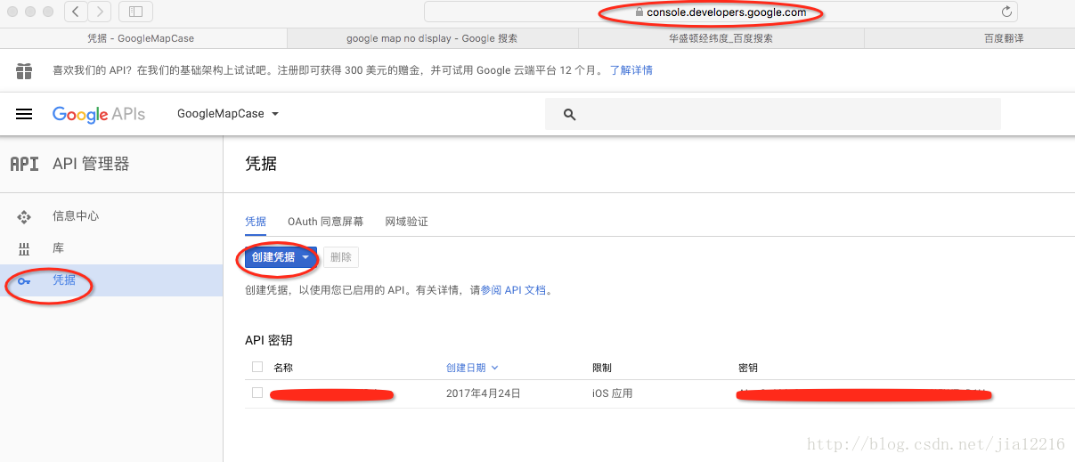
Task: Click the gift box icon in banner
Action: [x=24, y=70]
